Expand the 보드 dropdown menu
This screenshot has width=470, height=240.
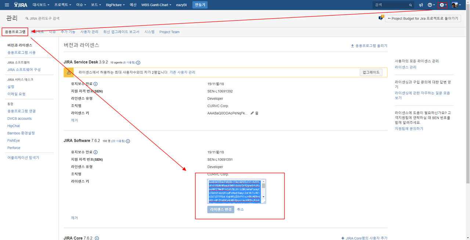click(x=96, y=5)
